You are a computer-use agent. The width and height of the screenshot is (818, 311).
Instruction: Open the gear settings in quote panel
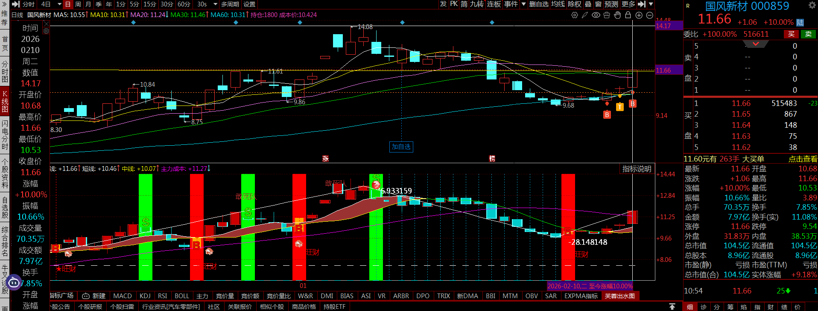(x=812, y=5)
